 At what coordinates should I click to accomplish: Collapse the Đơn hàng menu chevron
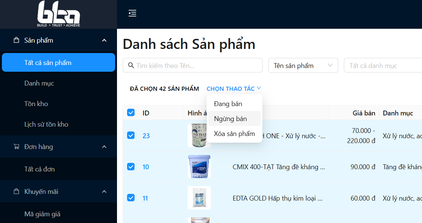point(104,146)
